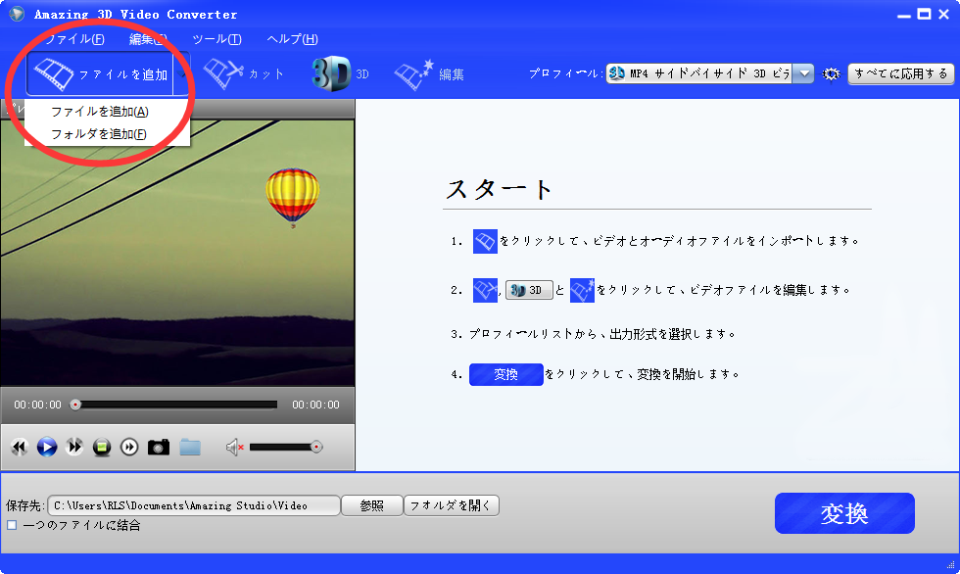
Task: Expand the arrow beside ファイルを追加
Action: point(182,74)
